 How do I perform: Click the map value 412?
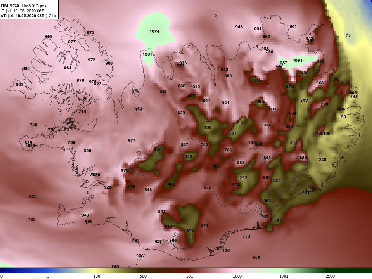[168, 226]
